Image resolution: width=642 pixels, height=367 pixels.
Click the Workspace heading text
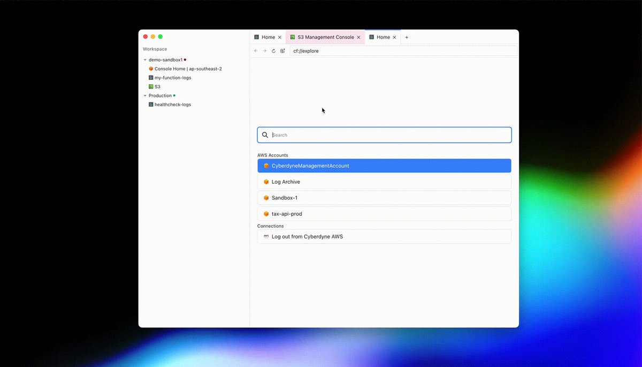[155, 49]
